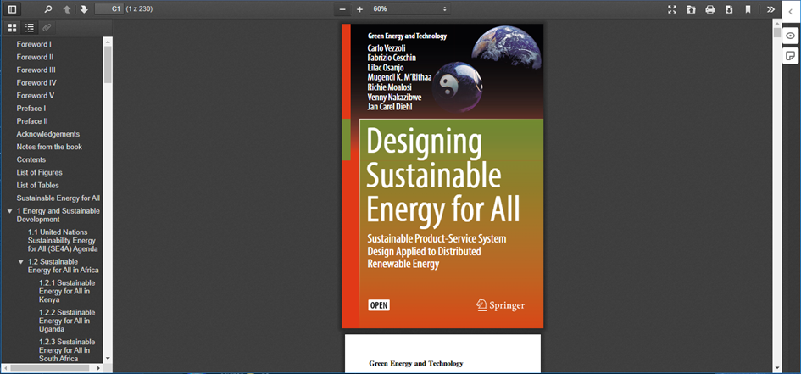Image resolution: width=801 pixels, height=374 pixels.
Task: Click the page count label '(1 z 230)'
Action: [140, 8]
